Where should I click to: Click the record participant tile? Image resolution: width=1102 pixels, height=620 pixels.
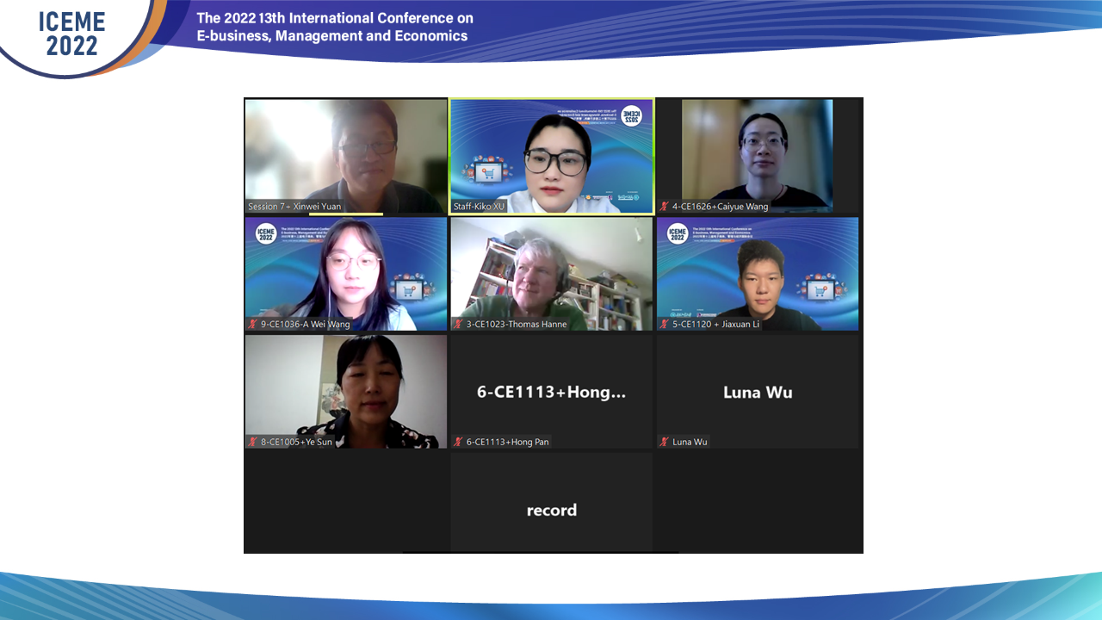pyautogui.click(x=552, y=502)
